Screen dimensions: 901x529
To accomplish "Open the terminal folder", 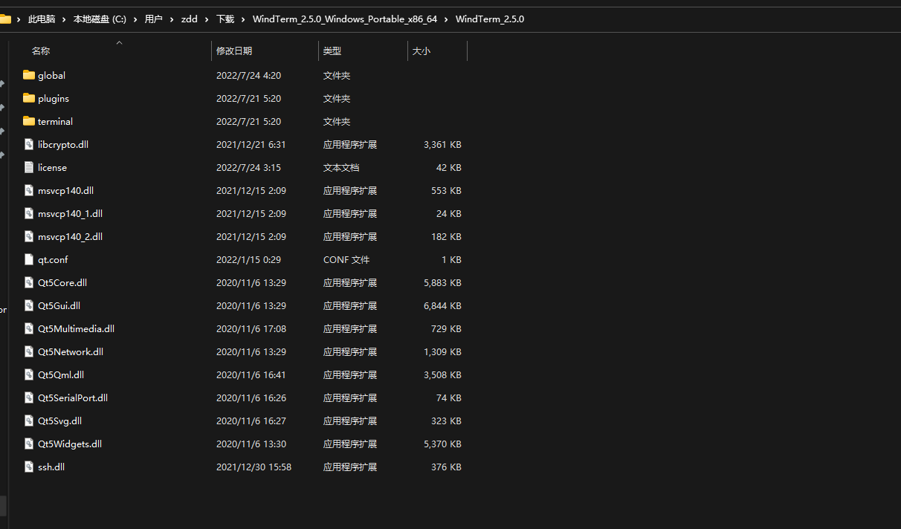I will click(55, 121).
